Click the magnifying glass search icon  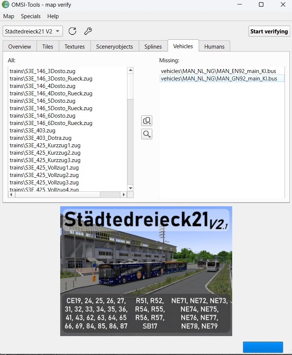coord(147,134)
